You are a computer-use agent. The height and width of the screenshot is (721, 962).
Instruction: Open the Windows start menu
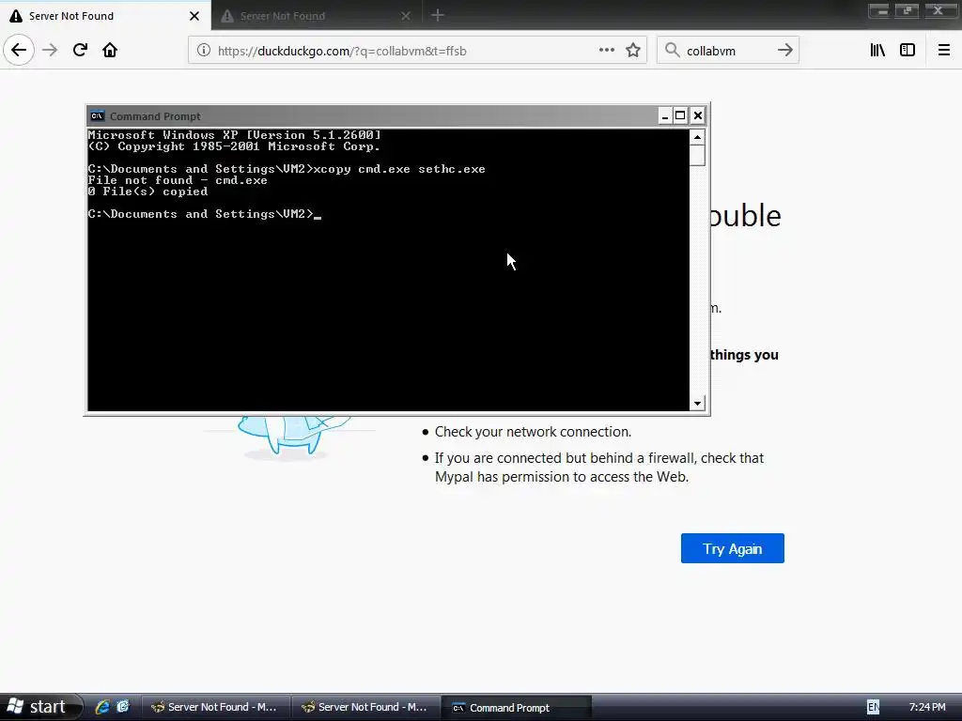40,707
